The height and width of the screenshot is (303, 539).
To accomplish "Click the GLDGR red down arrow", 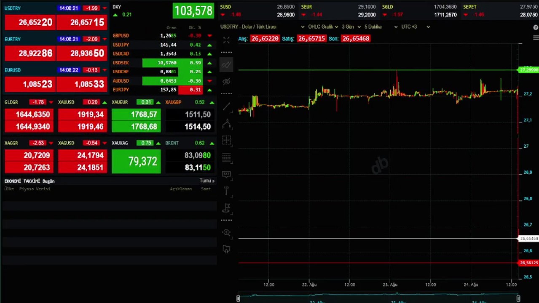I will coord(51,102).
